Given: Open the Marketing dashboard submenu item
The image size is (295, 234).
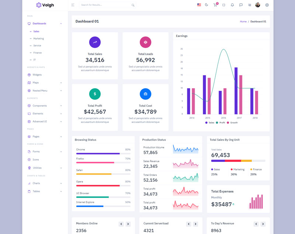Looking at the screenshot, I should pos(38,39).
